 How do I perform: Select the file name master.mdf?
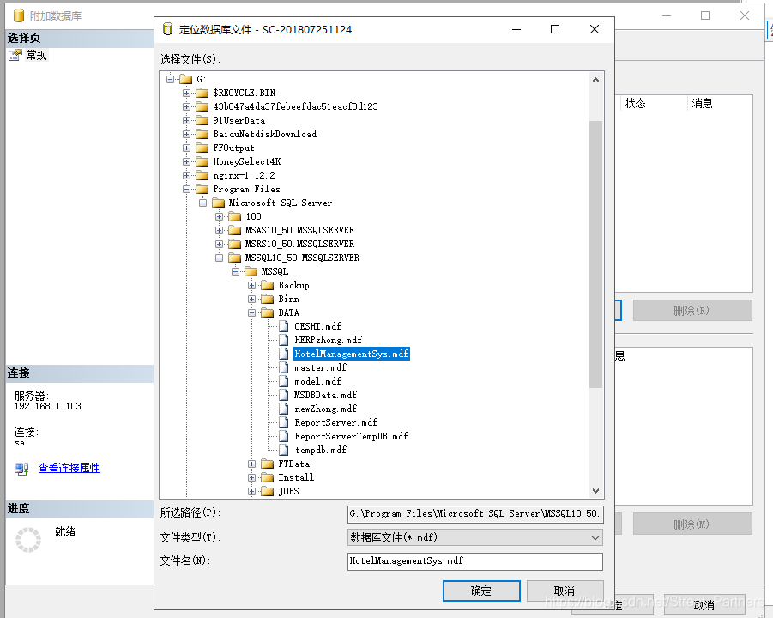click(321, 367)
